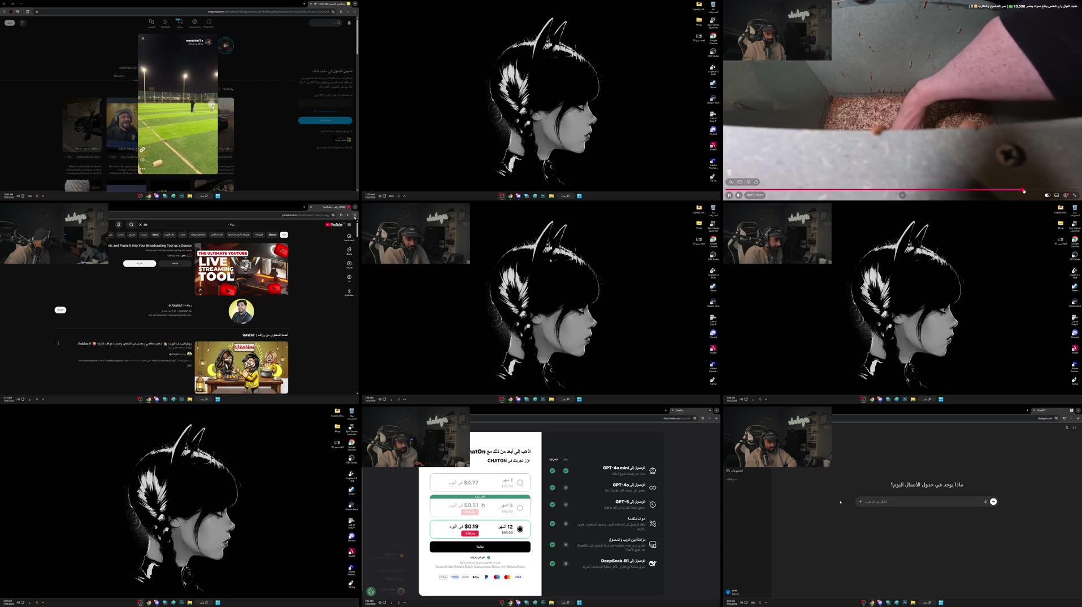Image resolution: width=1082 pixels, height=607 pixels.
Task: Open the video player settings gear
Action: point(1066,195)
